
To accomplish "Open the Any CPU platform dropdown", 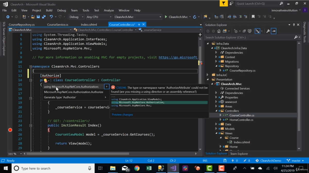I will click(99, 17).
